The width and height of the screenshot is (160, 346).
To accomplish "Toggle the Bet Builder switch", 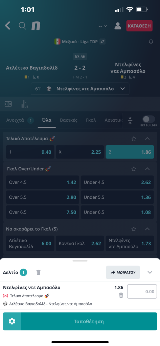I will tap(149, 119).
